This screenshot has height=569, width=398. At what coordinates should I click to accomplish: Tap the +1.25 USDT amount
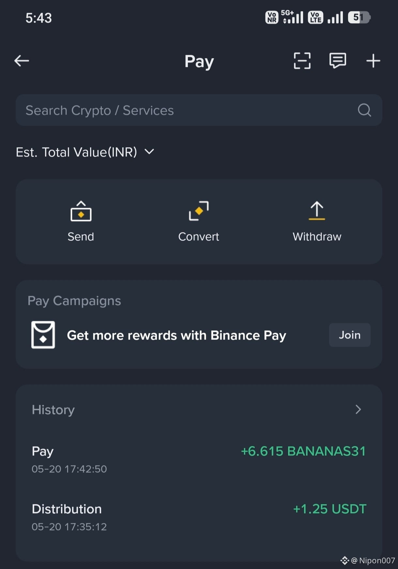point(330,509)
